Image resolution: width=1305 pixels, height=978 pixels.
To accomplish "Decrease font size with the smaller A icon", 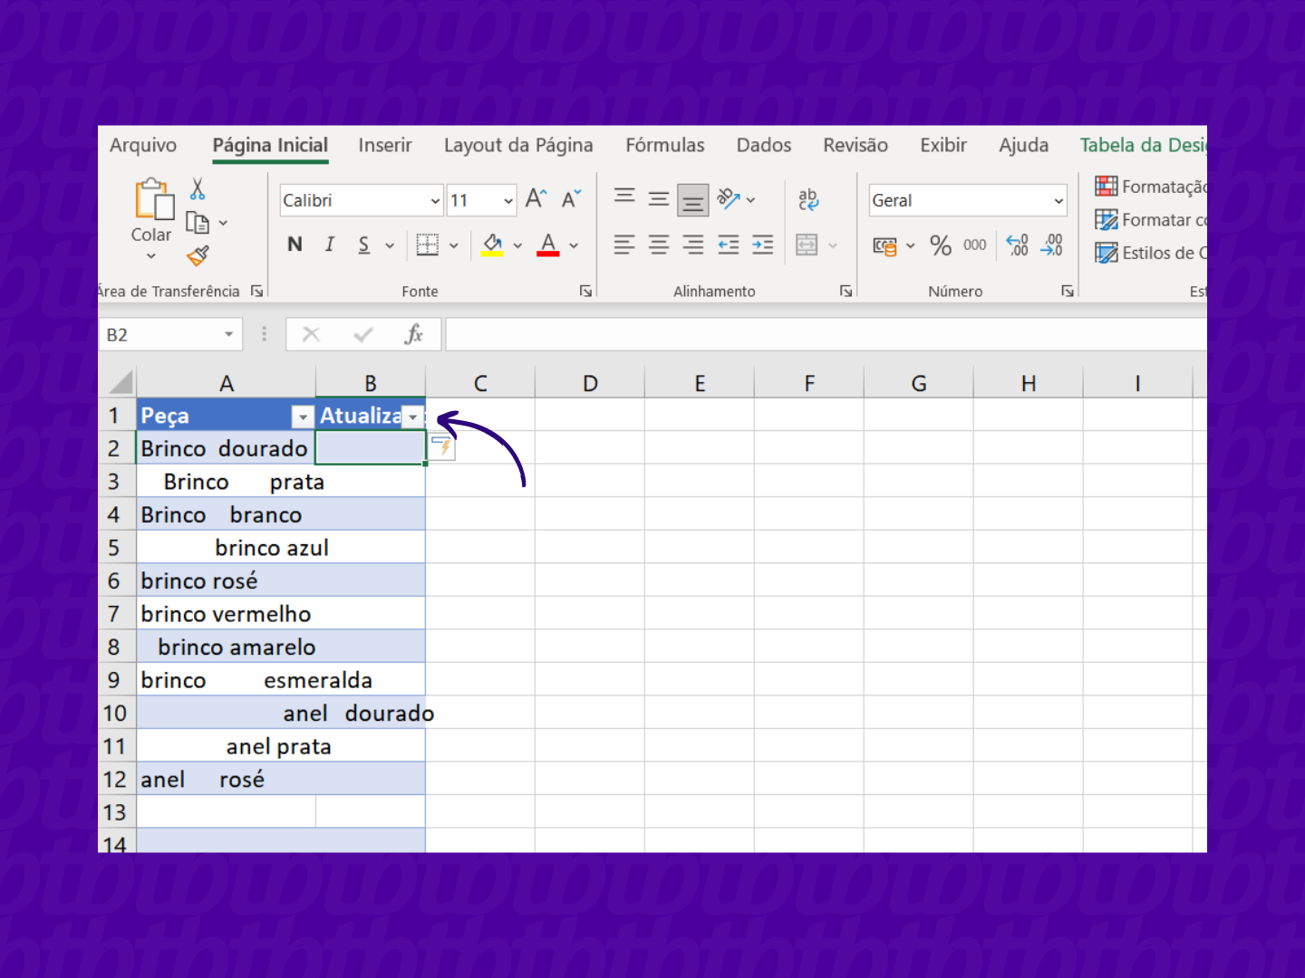I will [x=571, y=199].
